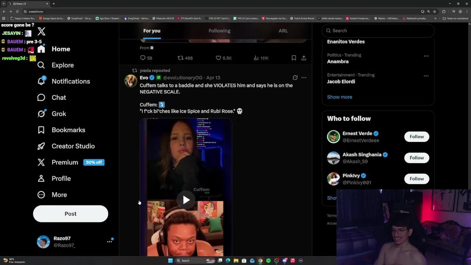Viewport: 471px width, 265px height.
Task: Click the share icon on the top post
Action: pyautogui.click(x=304, y=58)
